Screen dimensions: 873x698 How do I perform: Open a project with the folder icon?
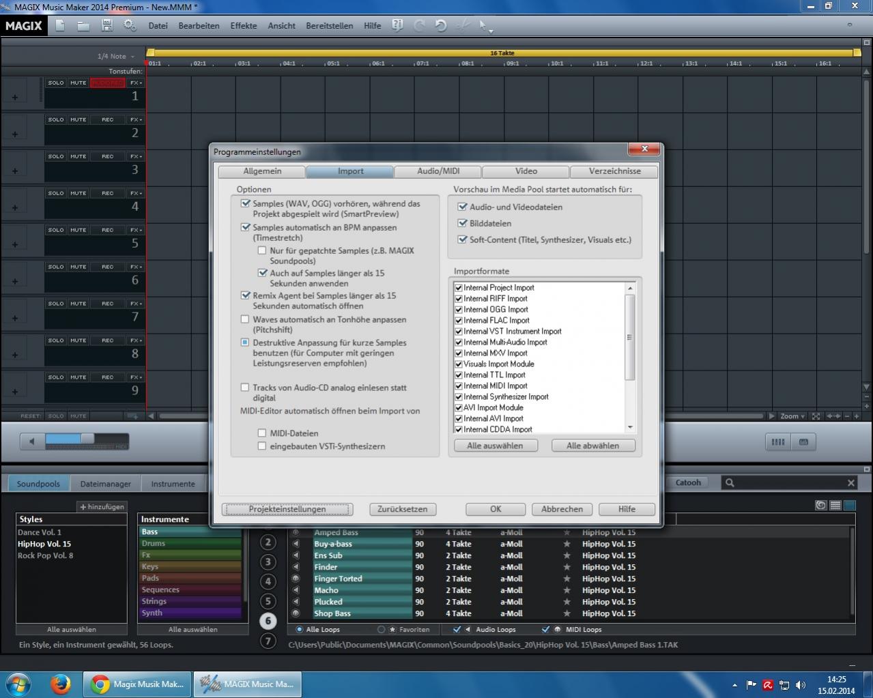[83, 25]
